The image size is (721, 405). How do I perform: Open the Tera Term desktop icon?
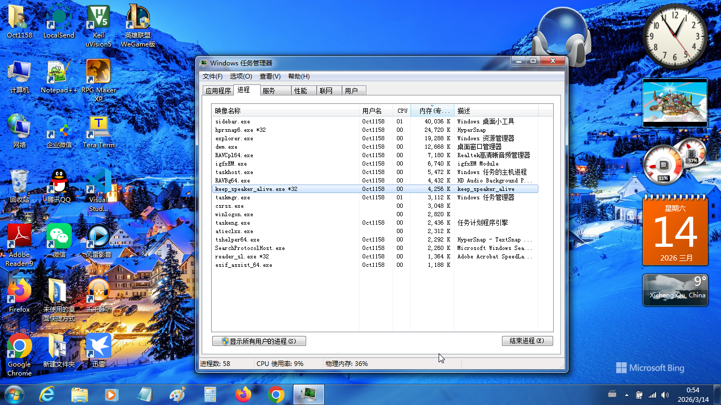click(98, 128)
